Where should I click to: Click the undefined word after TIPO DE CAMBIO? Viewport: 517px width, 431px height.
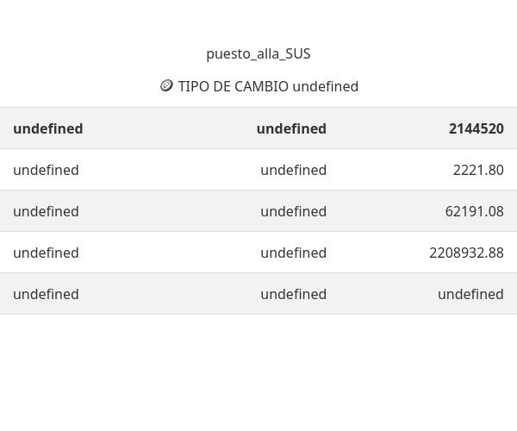(x=326, y=86)
